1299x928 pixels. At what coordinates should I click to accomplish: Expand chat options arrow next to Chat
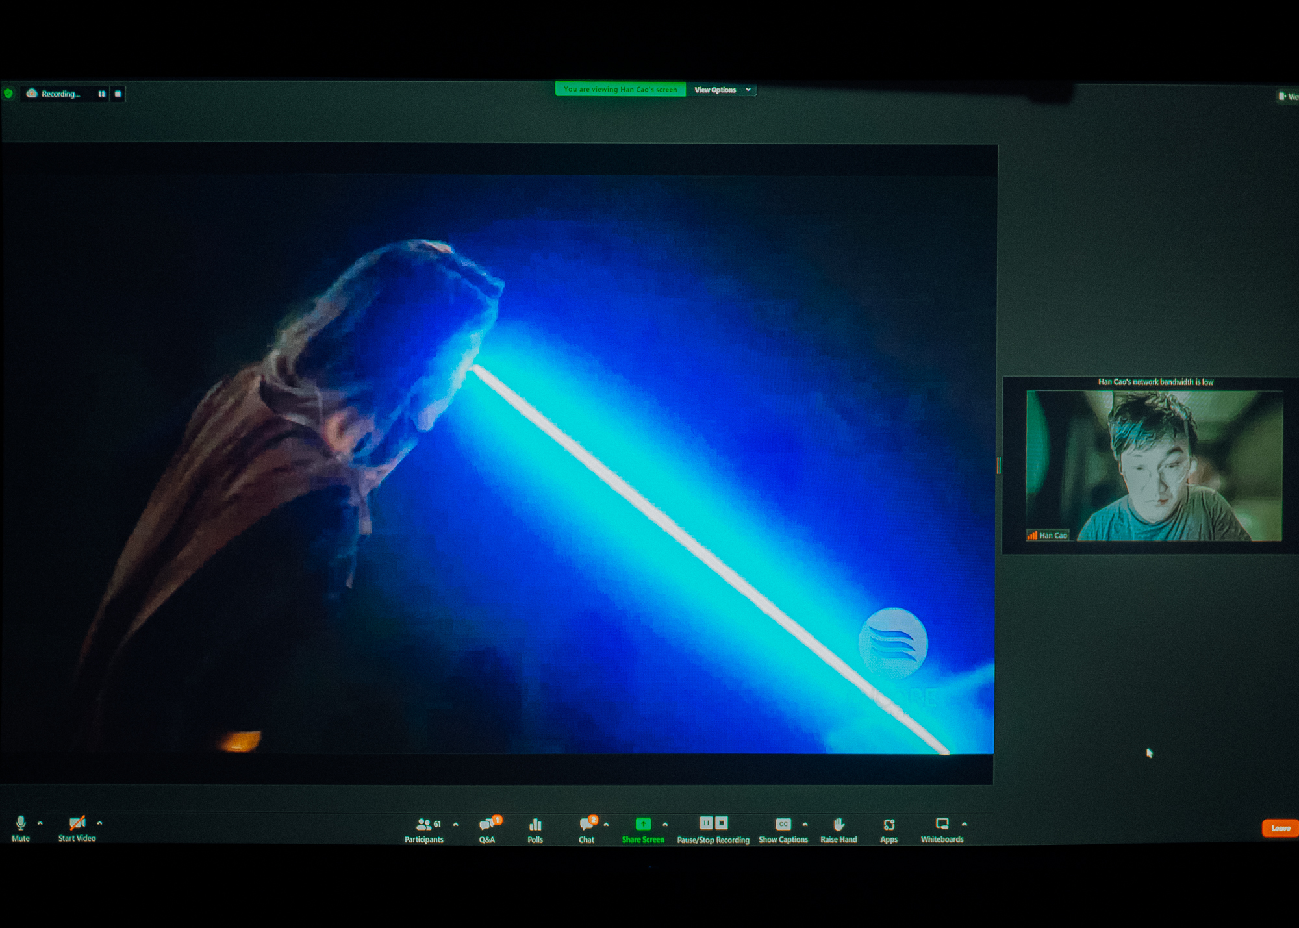[x=606, y=824]
